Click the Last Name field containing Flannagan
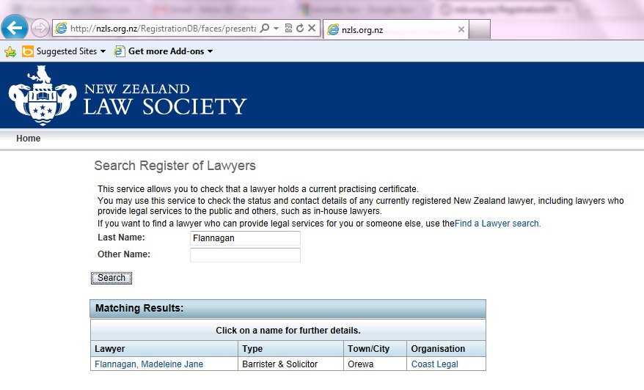This screenshot has height=390, width=644. point(245,238)
